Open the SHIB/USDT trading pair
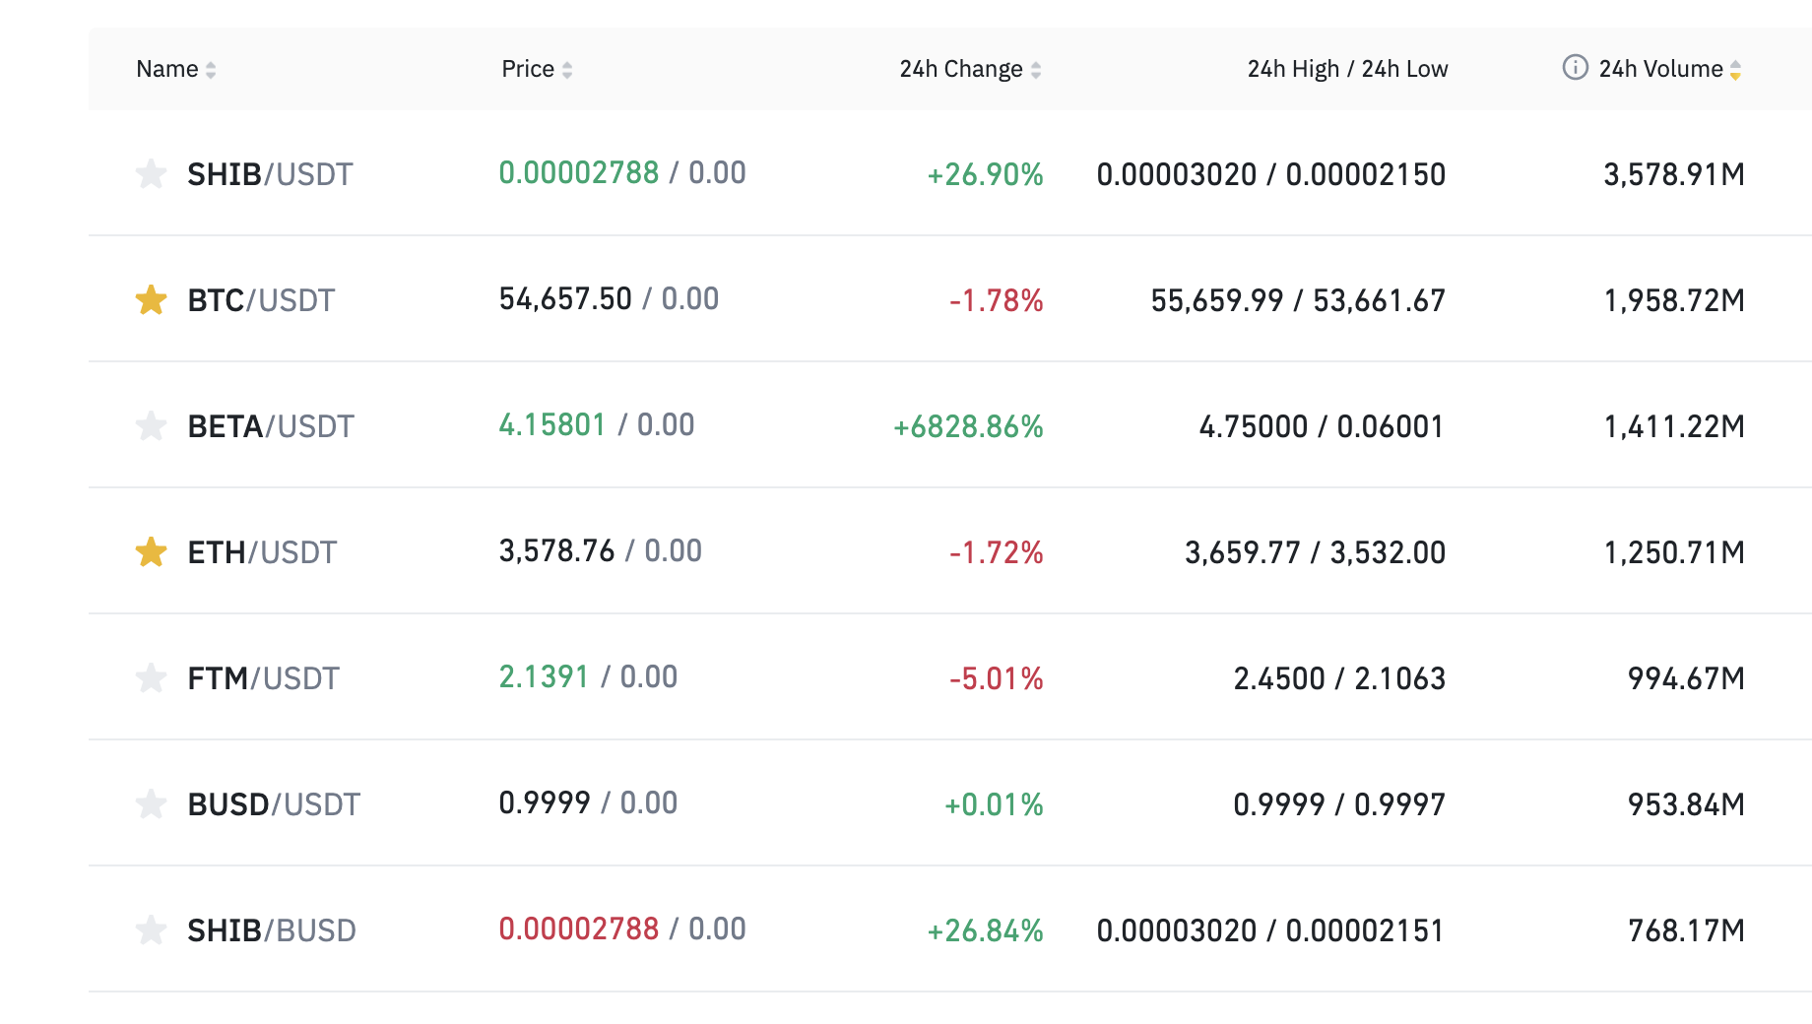Viewport: 1812px width, 1024px height. [270, 174]
